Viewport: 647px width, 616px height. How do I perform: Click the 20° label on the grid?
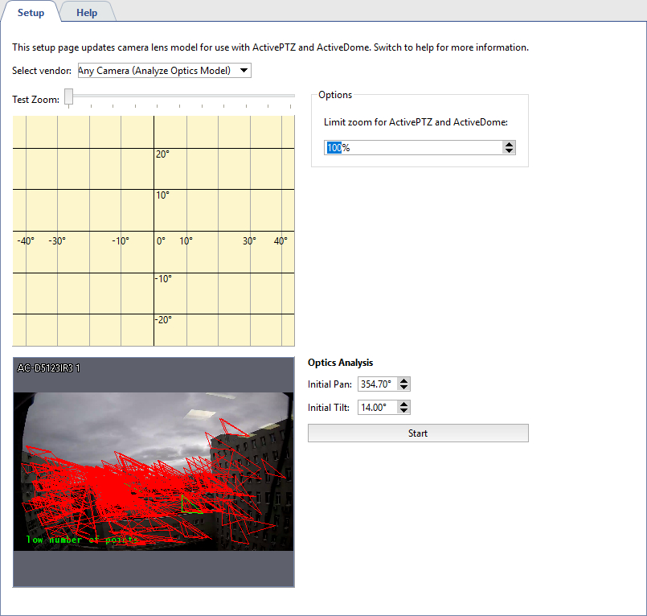[162, 154]
